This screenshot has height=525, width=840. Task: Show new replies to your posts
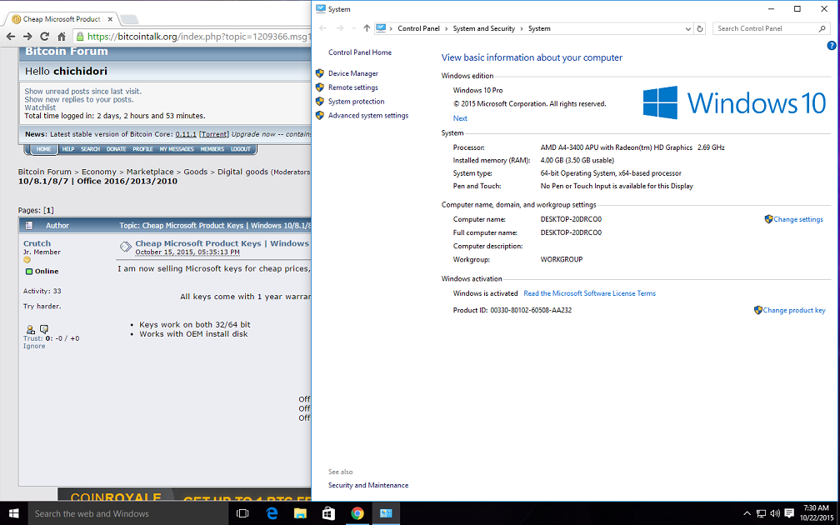pos(78,100)
